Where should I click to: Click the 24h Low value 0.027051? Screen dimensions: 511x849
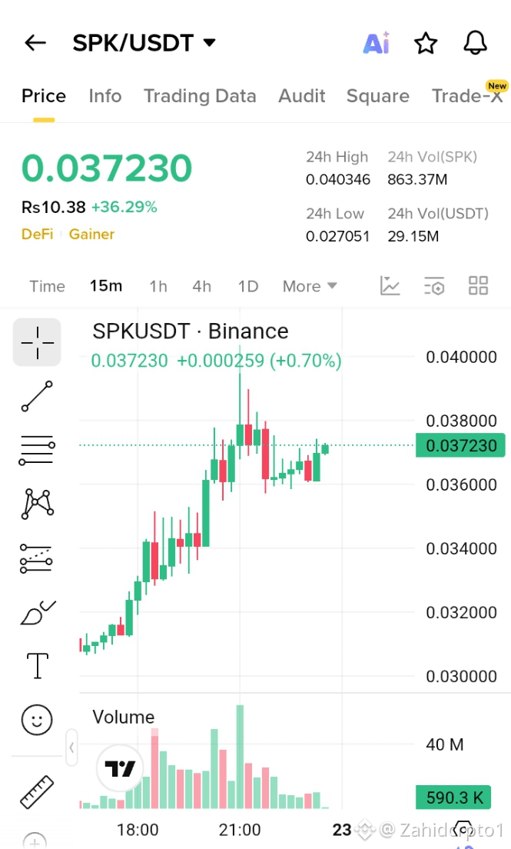pyautogui.click(x=338, y=236)
